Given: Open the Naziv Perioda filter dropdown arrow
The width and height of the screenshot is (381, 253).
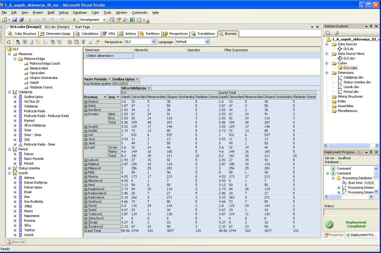Looking at the screenshot, I should (x=109, y=79).
